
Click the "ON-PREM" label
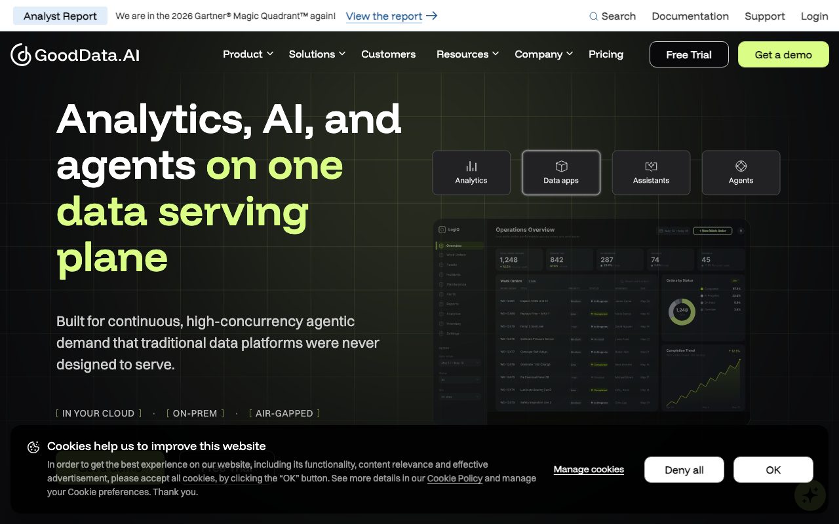pyautogui.click(x=195, y=413)
